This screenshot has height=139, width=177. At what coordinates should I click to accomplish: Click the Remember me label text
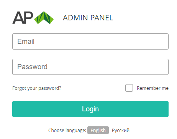(x=152, y=88)
